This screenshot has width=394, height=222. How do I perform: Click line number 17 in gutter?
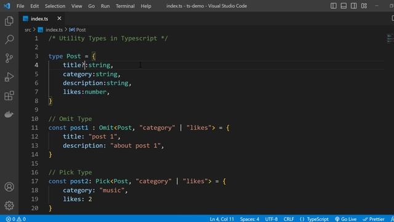pos(34,181)
